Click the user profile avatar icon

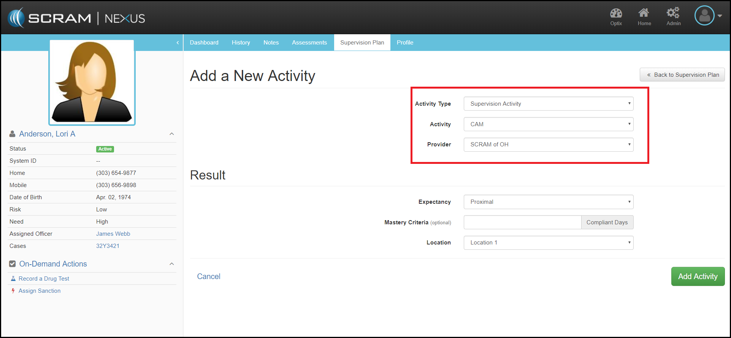coord(704,16)
